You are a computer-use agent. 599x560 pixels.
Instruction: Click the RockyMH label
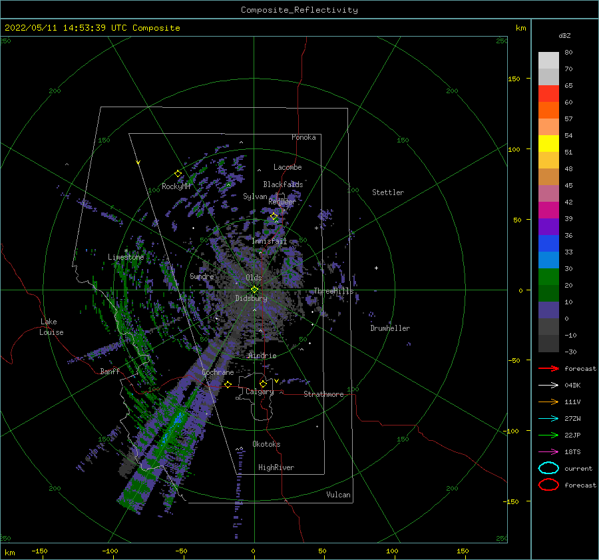coord(176,186)
